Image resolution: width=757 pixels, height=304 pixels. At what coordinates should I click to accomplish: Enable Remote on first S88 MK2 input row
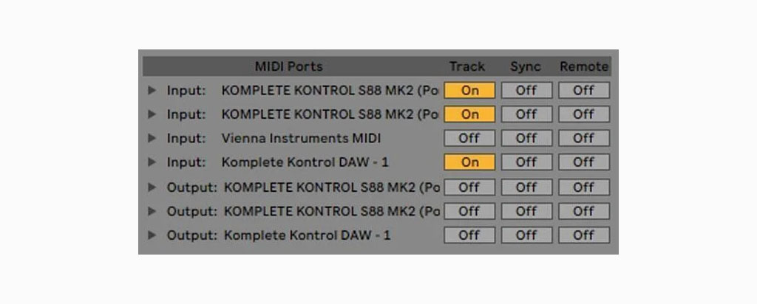(x=584, y=90)
